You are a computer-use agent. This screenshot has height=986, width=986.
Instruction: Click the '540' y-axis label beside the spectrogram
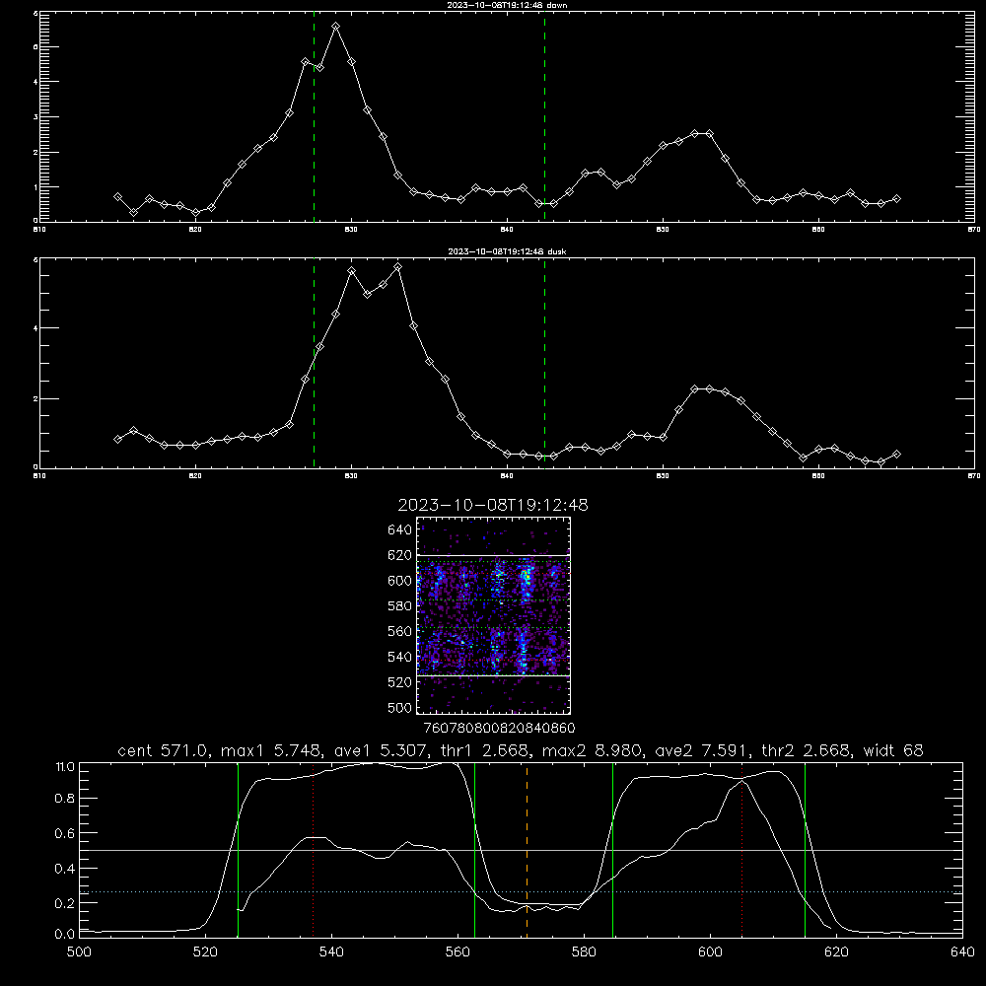click(x=400, y=657)
